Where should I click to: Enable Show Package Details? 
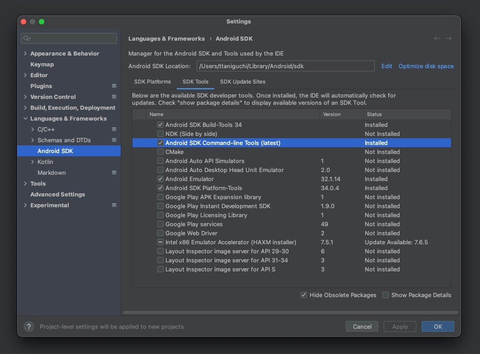[x=386, y=295]
